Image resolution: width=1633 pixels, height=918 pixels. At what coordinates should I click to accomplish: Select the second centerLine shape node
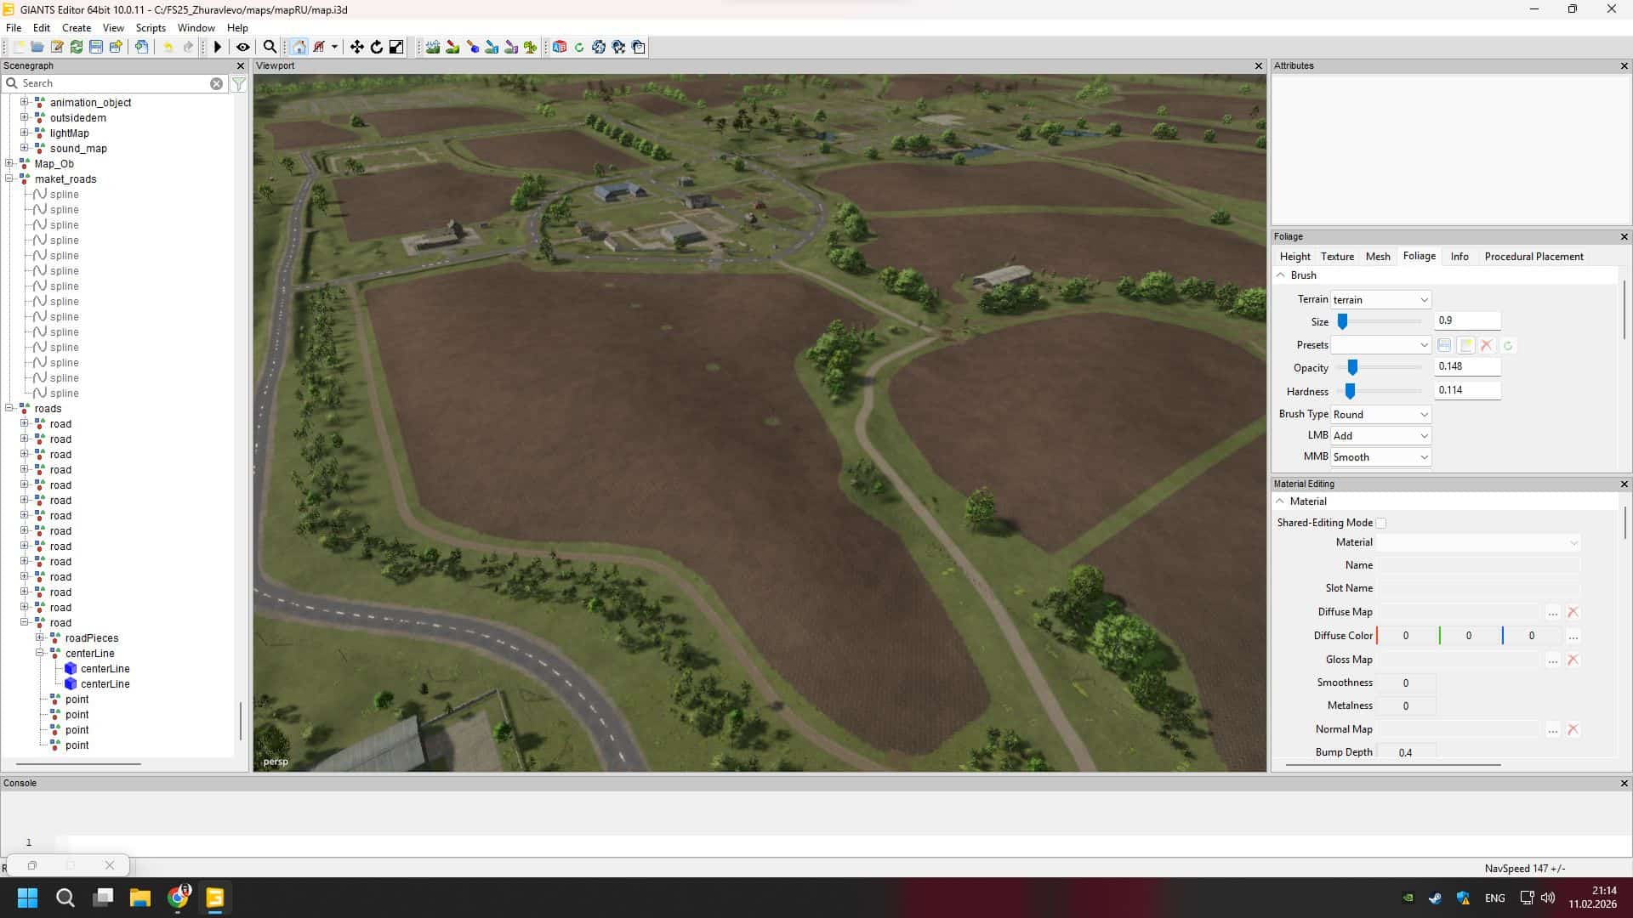click(105, 684)
